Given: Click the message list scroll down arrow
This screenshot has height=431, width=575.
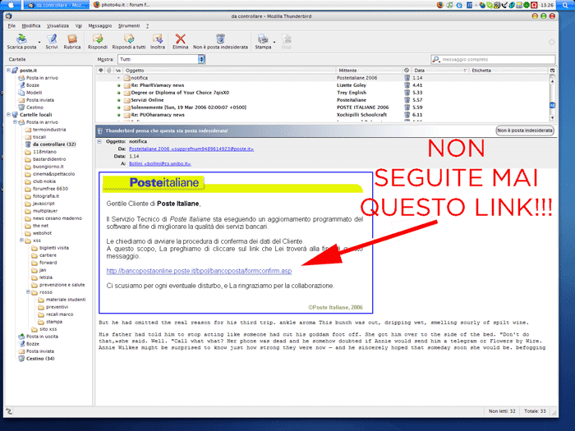Looking at the screenshot, I should pos(552,118).
